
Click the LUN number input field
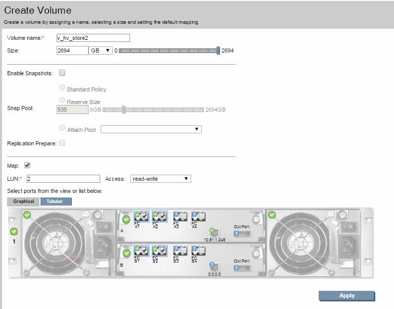(x=63, y=179)
